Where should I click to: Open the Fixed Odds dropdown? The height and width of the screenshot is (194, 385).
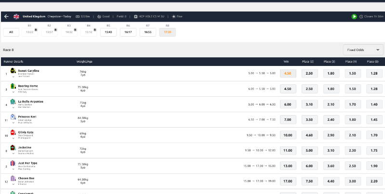363,50
